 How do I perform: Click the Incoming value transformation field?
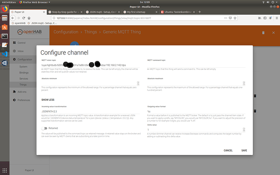pyautogui.click(x=90, y=111)
